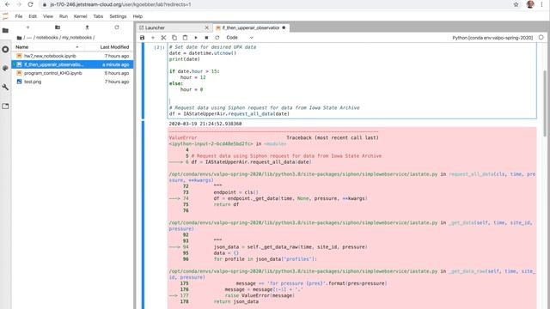This screenshot has width=550, height=309.
Task: Place cursor in the code cell editor
Action: tap(351, 81)
